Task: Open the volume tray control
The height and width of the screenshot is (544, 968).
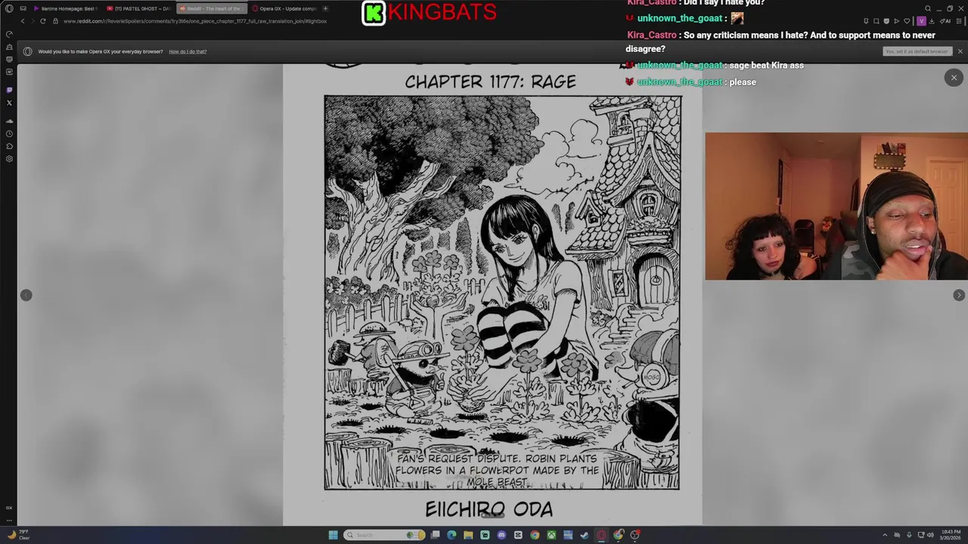Action: click(930, 535)
